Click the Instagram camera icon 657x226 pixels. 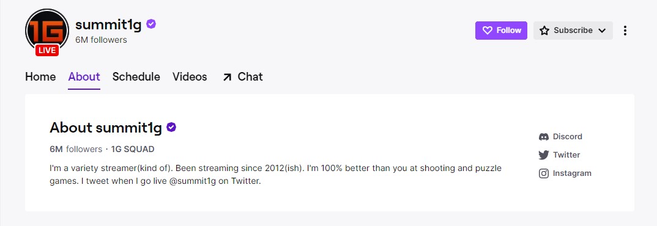(543, 173)
